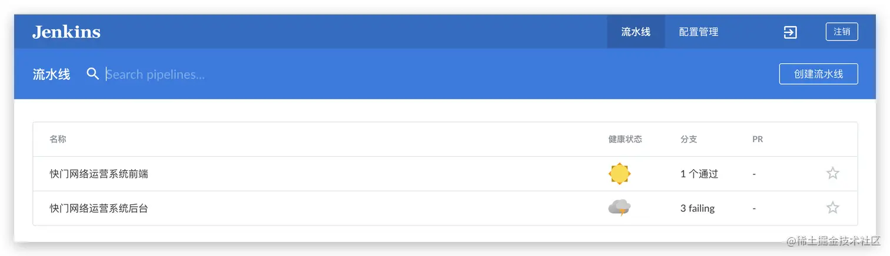This screenshot has height=256, width=890.
Task: Click the 分支 column header
Action: point(689,139)
